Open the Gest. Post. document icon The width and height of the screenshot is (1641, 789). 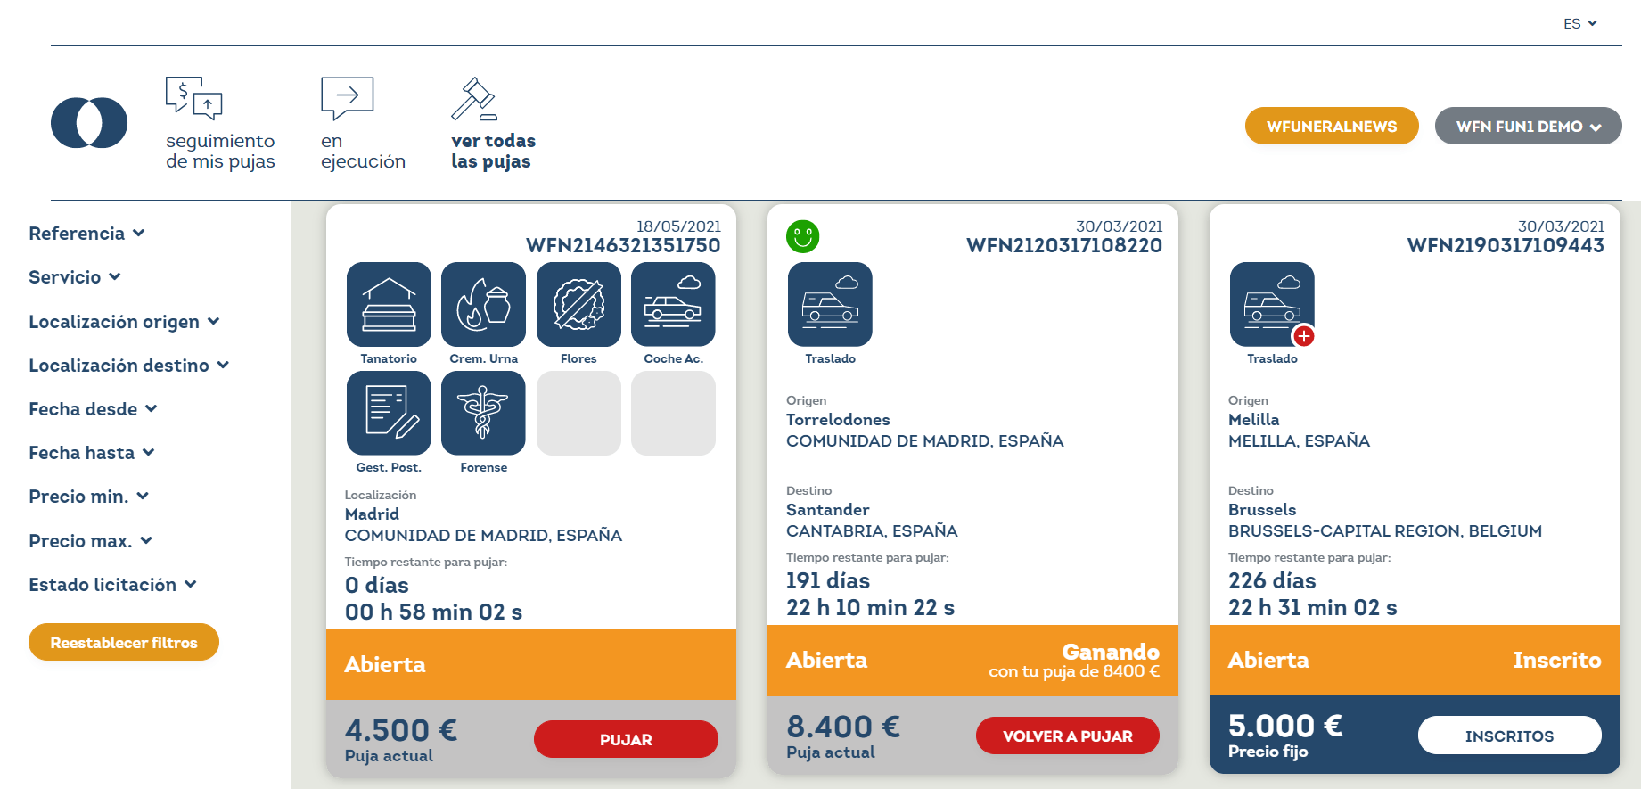pos(389,413)
